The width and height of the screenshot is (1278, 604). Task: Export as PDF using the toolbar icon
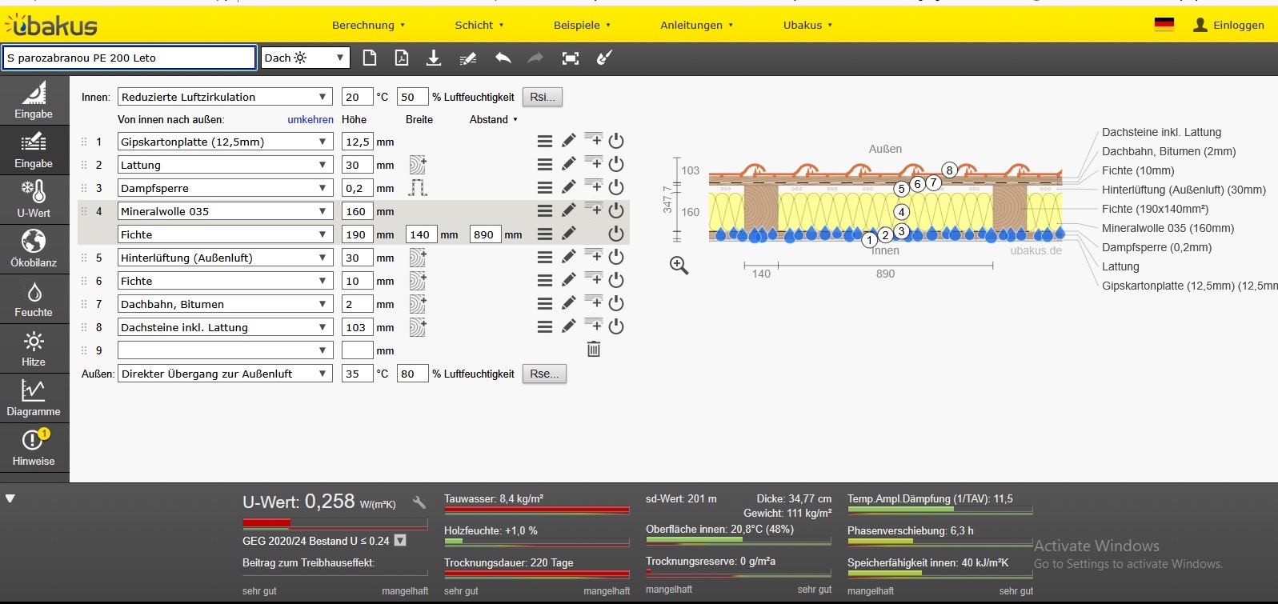pos(402,58)
